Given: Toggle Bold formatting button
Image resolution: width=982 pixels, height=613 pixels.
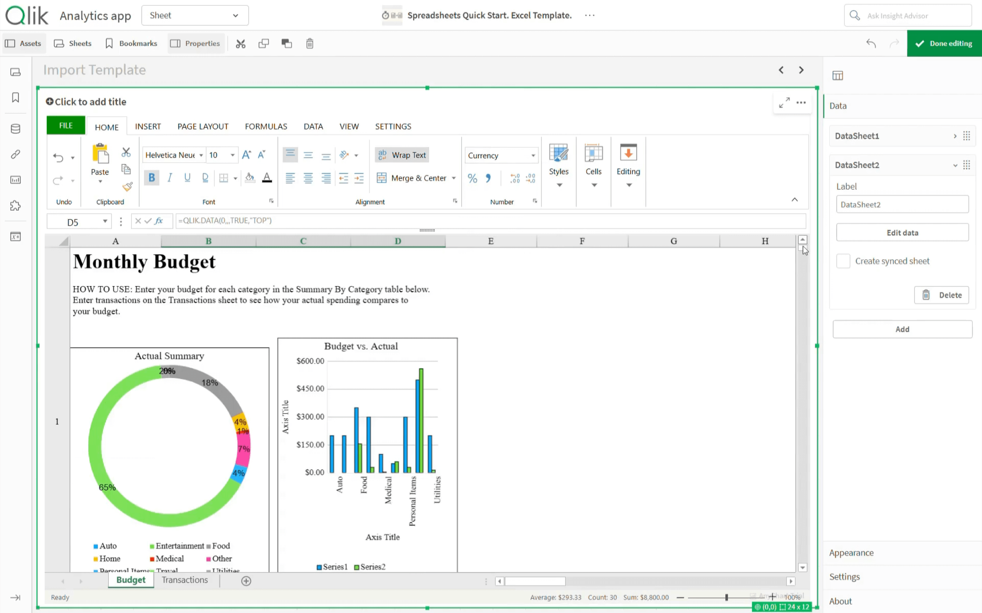Looking at the screenshot, I should click(151, 178).
